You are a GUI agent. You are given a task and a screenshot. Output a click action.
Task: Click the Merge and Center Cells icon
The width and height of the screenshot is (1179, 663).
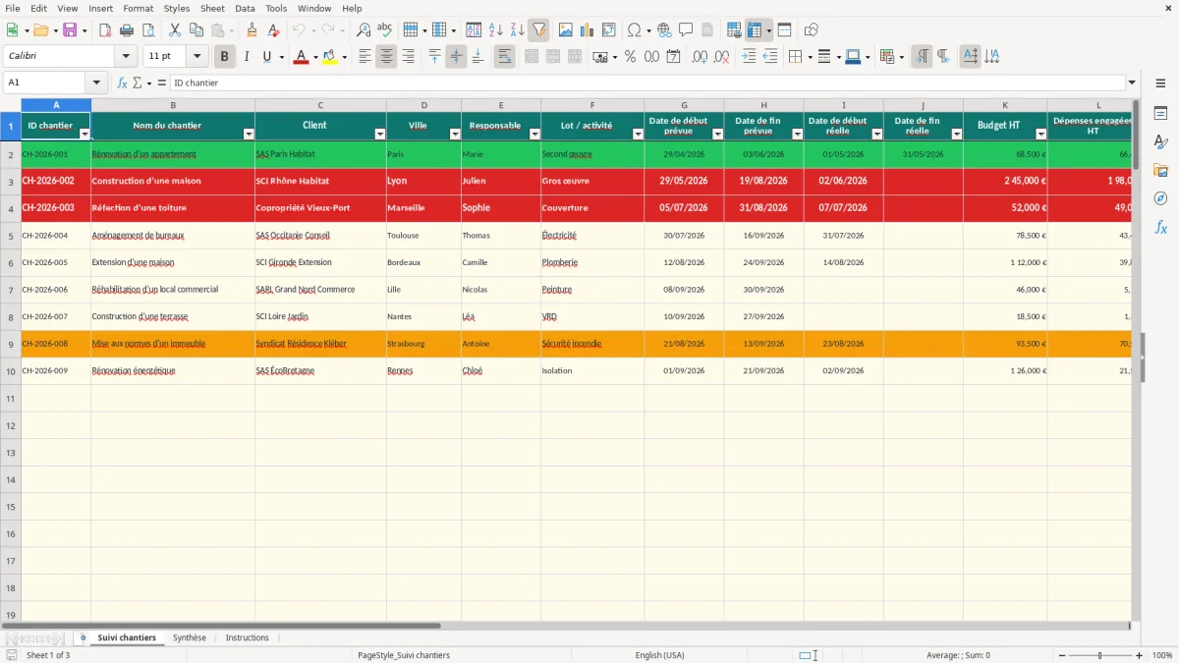click(532, 57)
